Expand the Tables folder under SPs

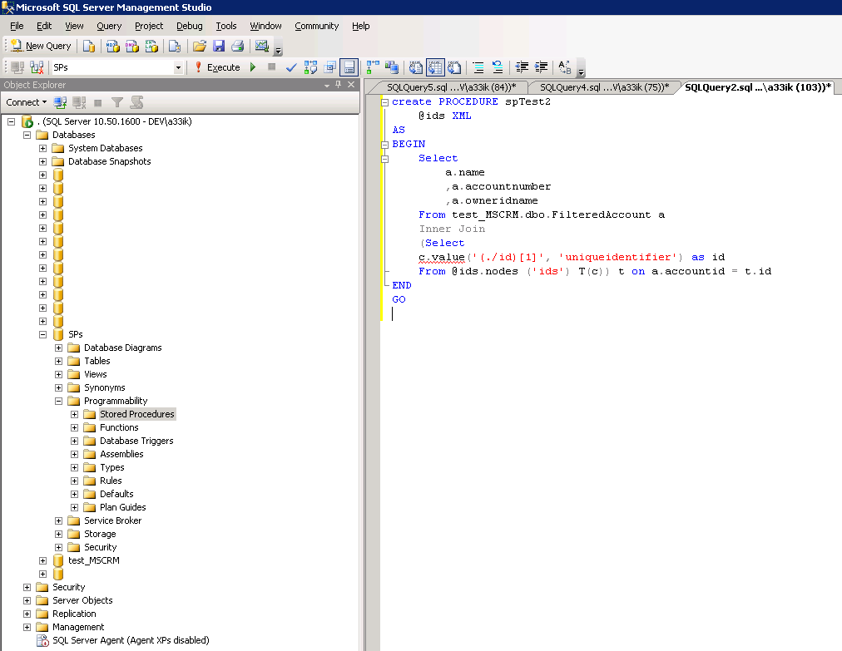pyautogui.click(x=58, y=361)
